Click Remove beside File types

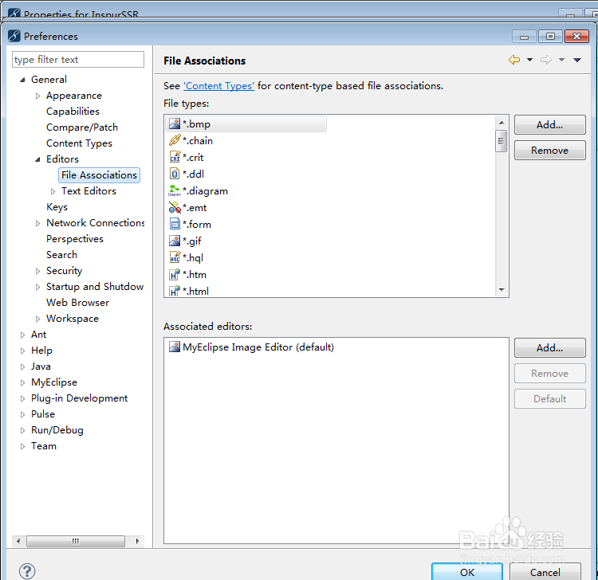click(549, 150)
